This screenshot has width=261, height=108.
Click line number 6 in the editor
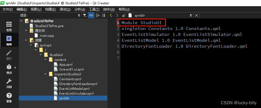coord(118,52)
